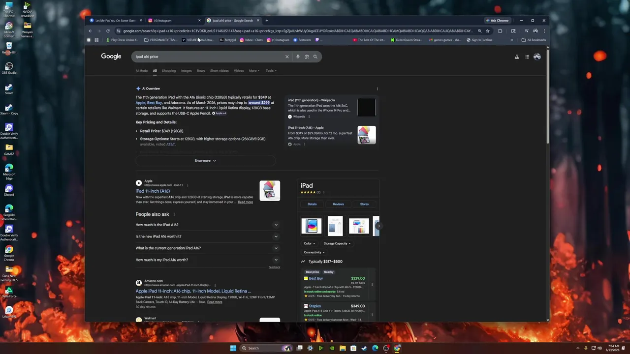Reload the Google search page
The image size is (630, 354).
108,30
